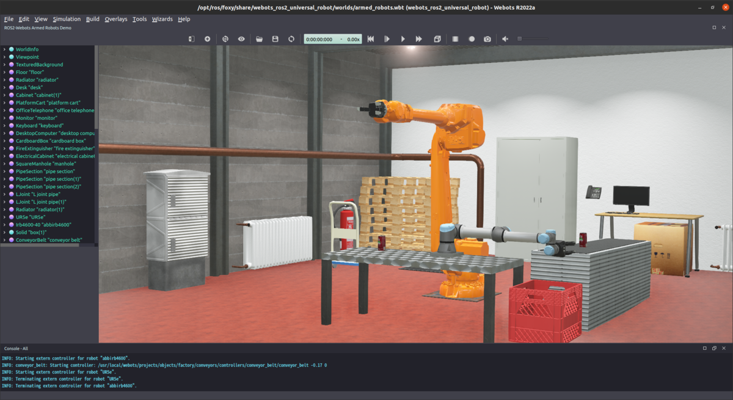Open a world file via the folder icon
Image resolution: width=733 pixels, height=400 pixels.
pos(258,38)
